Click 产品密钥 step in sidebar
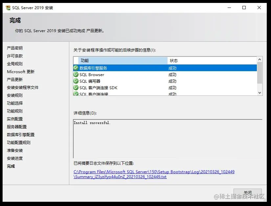 pyautogui.click(x=15, y=48)
